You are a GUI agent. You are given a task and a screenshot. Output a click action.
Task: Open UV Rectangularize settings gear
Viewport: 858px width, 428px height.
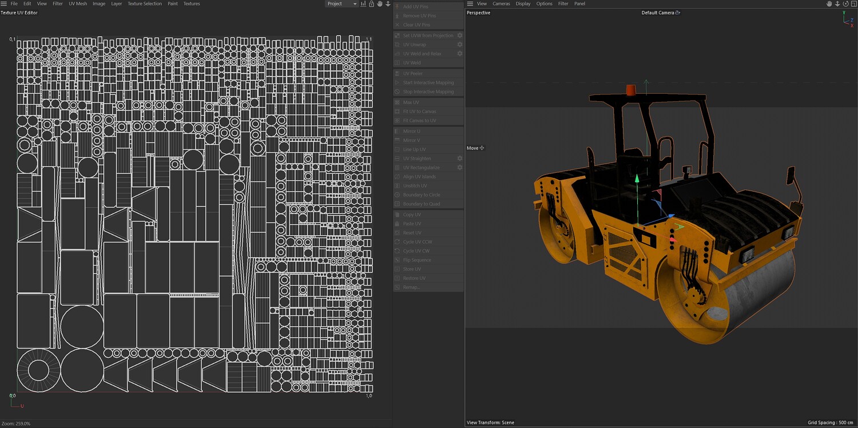coord(459,168)
